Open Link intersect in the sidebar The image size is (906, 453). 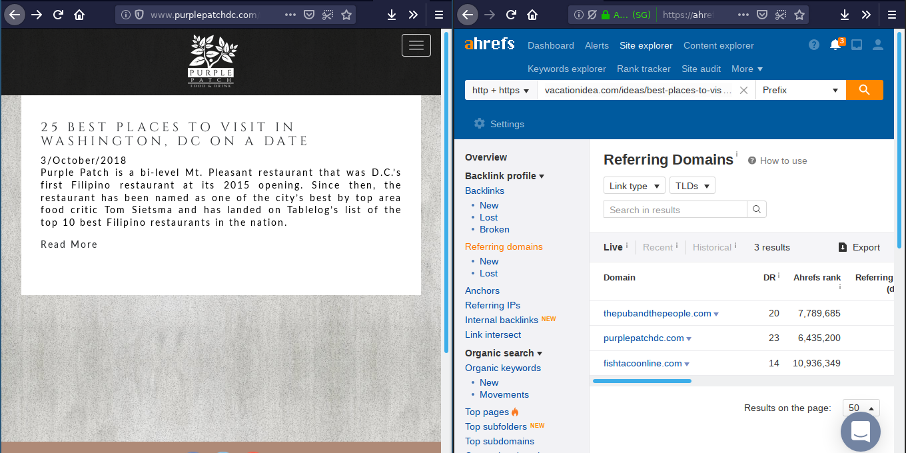(x=493, y=334)
